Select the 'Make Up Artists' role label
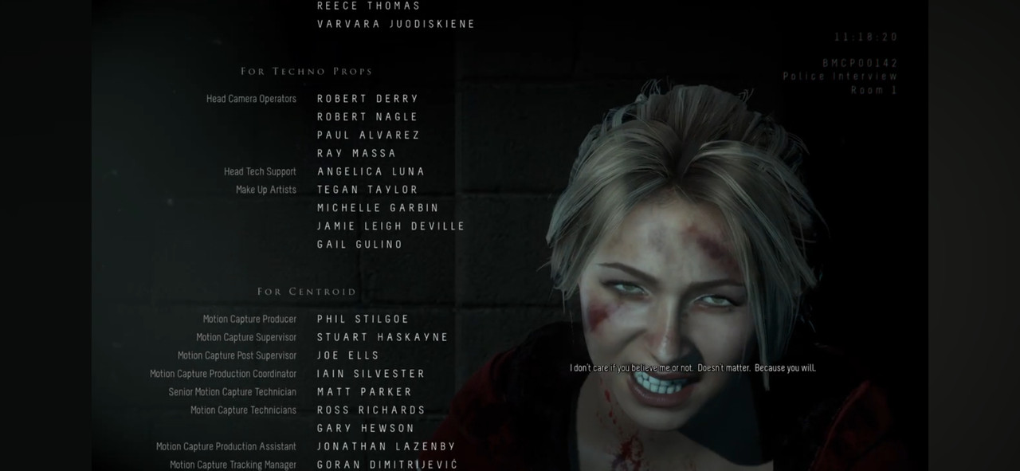The image size is (1020, 471). [x=266, y=190]
